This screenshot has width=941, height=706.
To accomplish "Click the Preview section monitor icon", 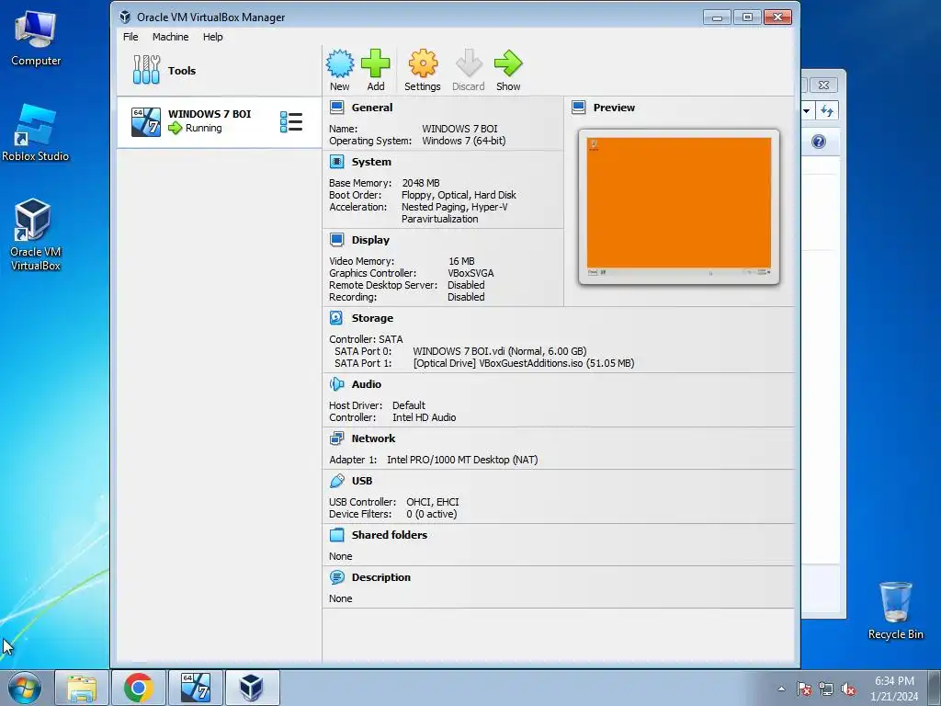I will click(579, 108).
